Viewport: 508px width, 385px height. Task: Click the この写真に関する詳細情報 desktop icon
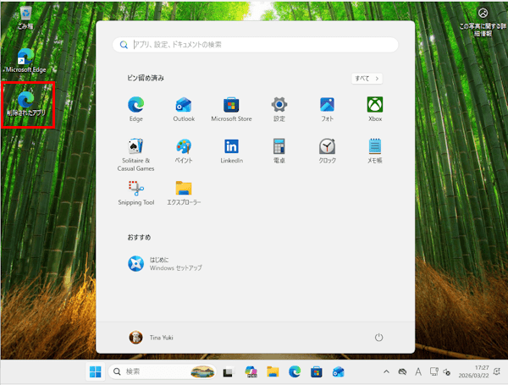(483, 22)
